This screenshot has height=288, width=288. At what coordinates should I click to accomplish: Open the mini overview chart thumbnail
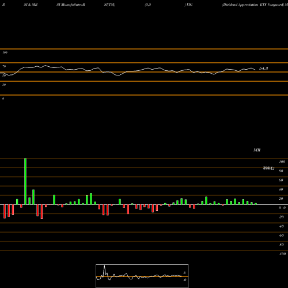pos(142,276)
